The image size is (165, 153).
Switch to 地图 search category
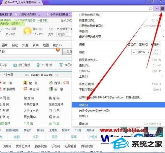46,45
